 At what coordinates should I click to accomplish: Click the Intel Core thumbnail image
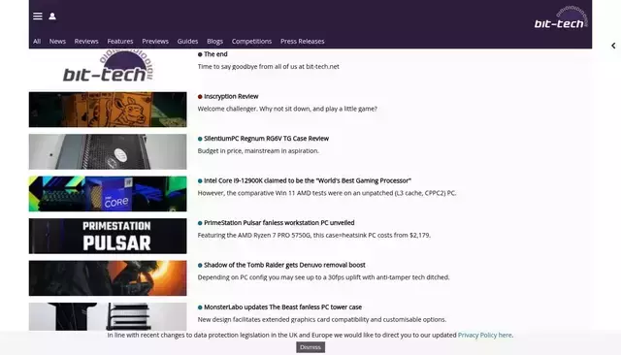(x=108, y=194)
